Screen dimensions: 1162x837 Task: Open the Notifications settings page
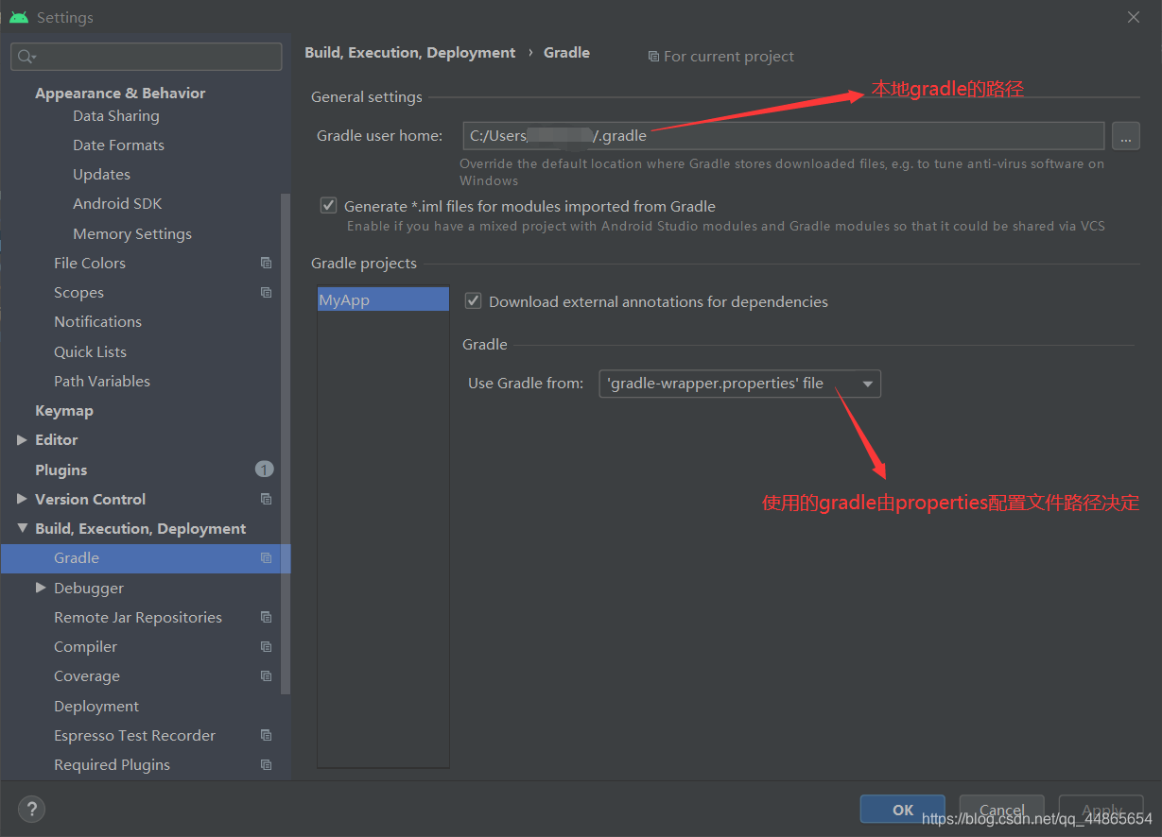[98, 321]
